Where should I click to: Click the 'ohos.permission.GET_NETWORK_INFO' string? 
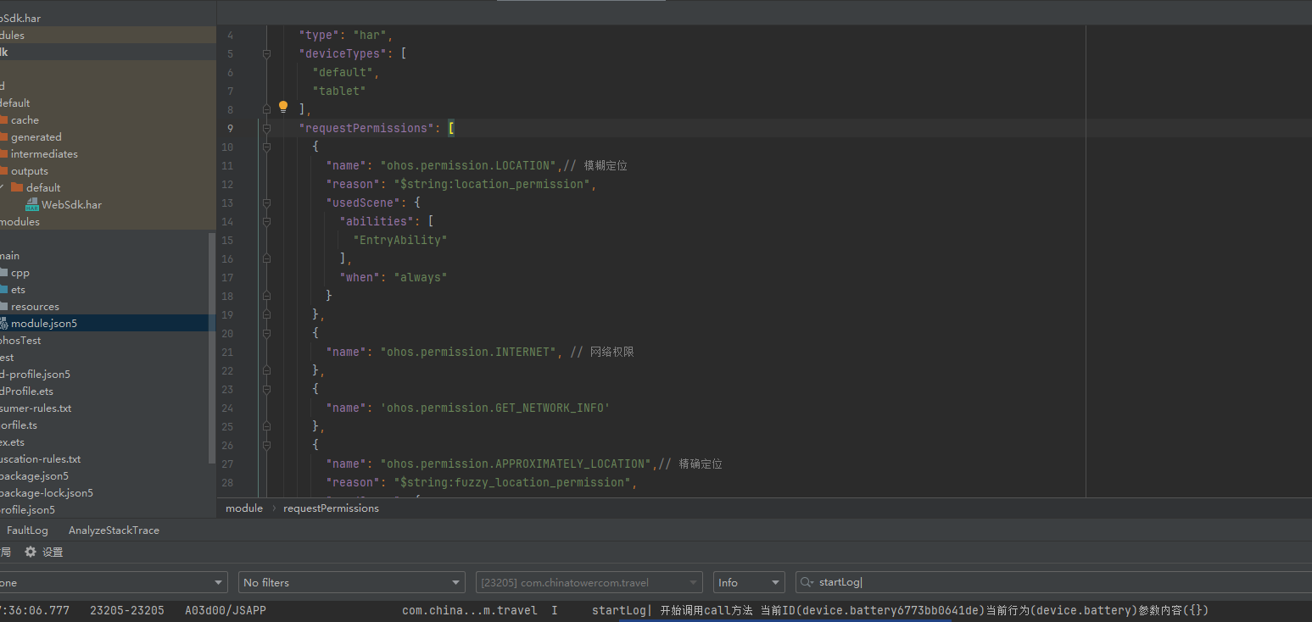point(495,408)
